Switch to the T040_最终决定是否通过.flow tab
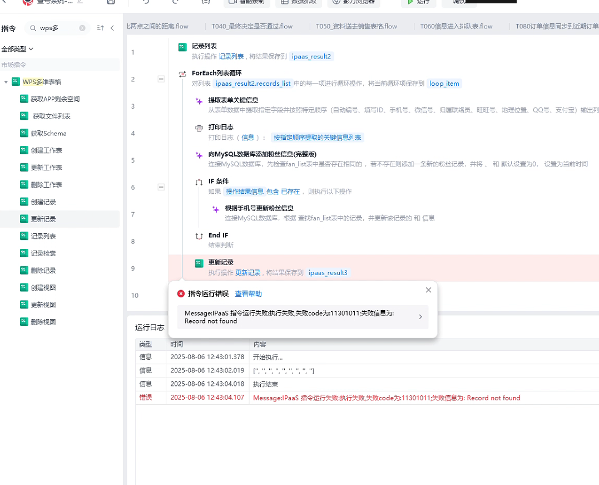 click(x=252, y=26)
